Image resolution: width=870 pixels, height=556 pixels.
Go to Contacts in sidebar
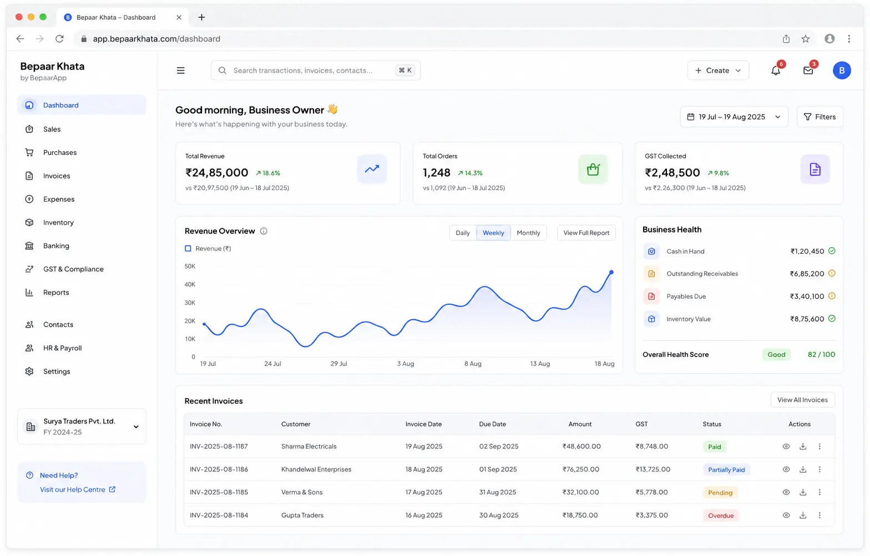[82, 324]
